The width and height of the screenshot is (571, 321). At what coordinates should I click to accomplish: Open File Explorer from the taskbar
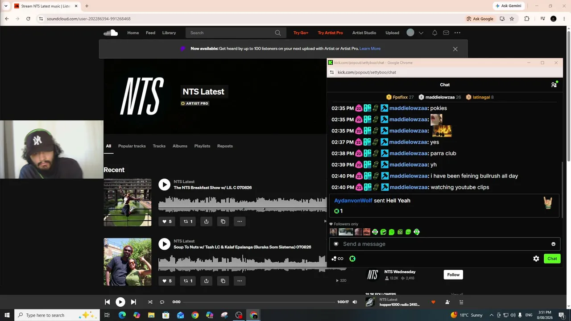click(x=151, y=315)
